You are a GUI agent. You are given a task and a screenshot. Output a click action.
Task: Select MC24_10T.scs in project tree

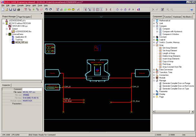click(22, 43)
